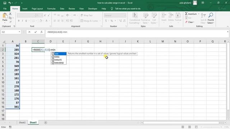Cancel the formula entry with X button

tap(29, 32)
